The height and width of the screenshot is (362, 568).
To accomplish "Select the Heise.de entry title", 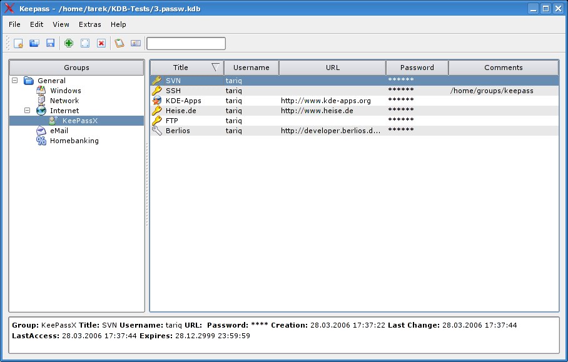I will [181, 111].
